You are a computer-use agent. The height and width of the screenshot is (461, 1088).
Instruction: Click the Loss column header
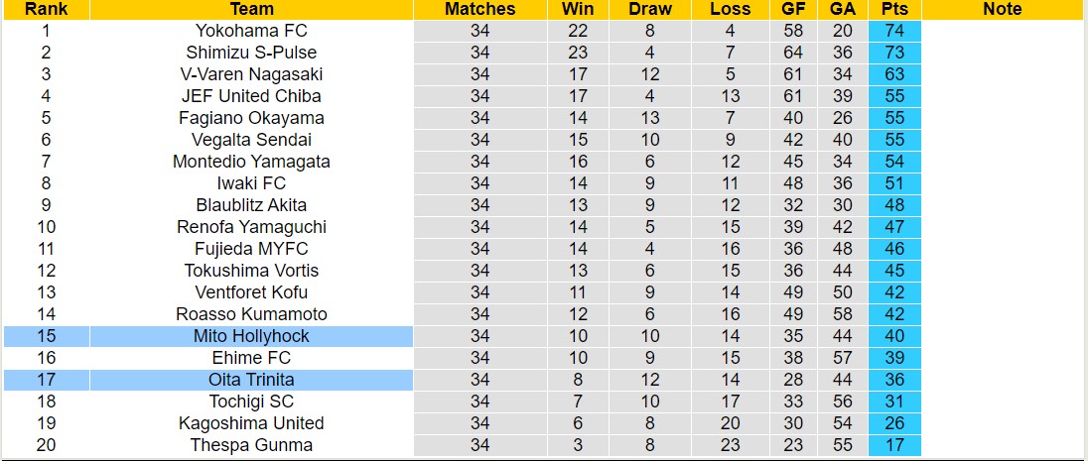(731, 9)
